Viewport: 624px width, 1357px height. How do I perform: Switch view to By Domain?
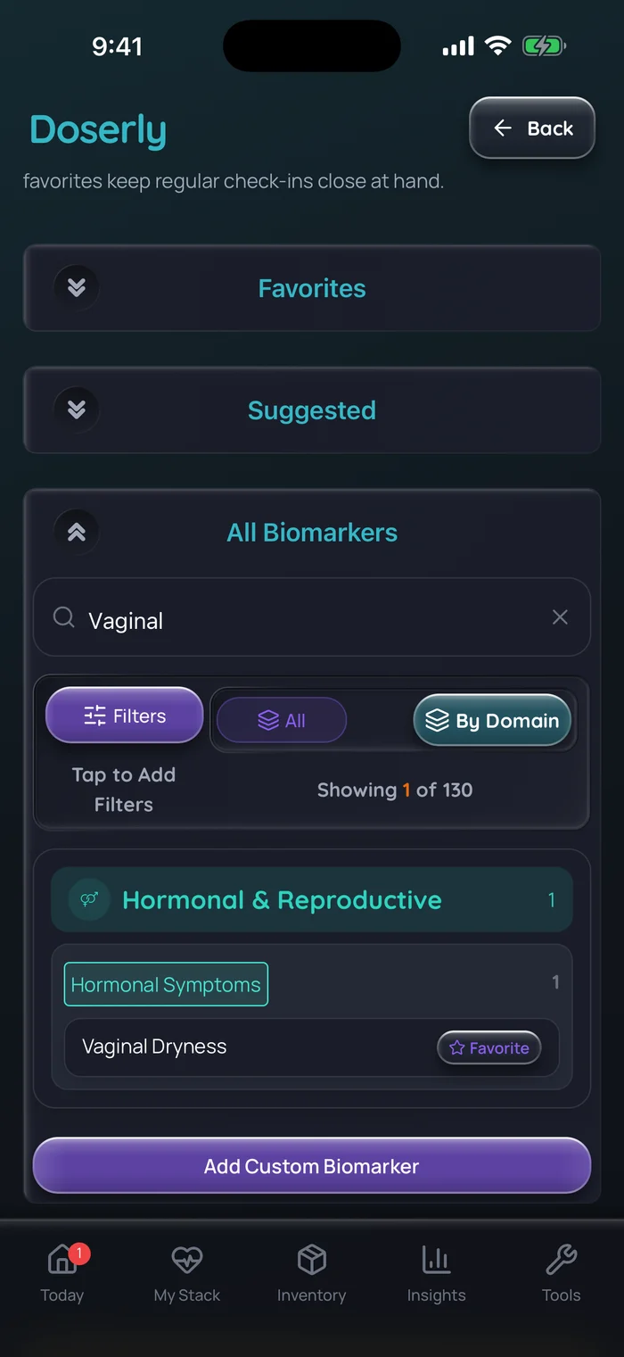point(492,720)
